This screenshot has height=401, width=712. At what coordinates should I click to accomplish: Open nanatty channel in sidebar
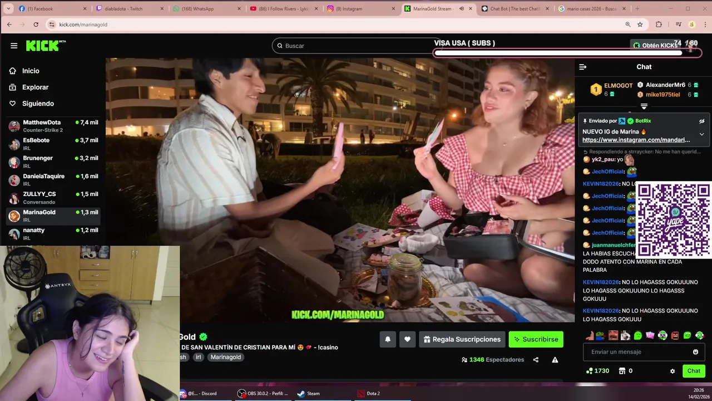coord(53,234)
